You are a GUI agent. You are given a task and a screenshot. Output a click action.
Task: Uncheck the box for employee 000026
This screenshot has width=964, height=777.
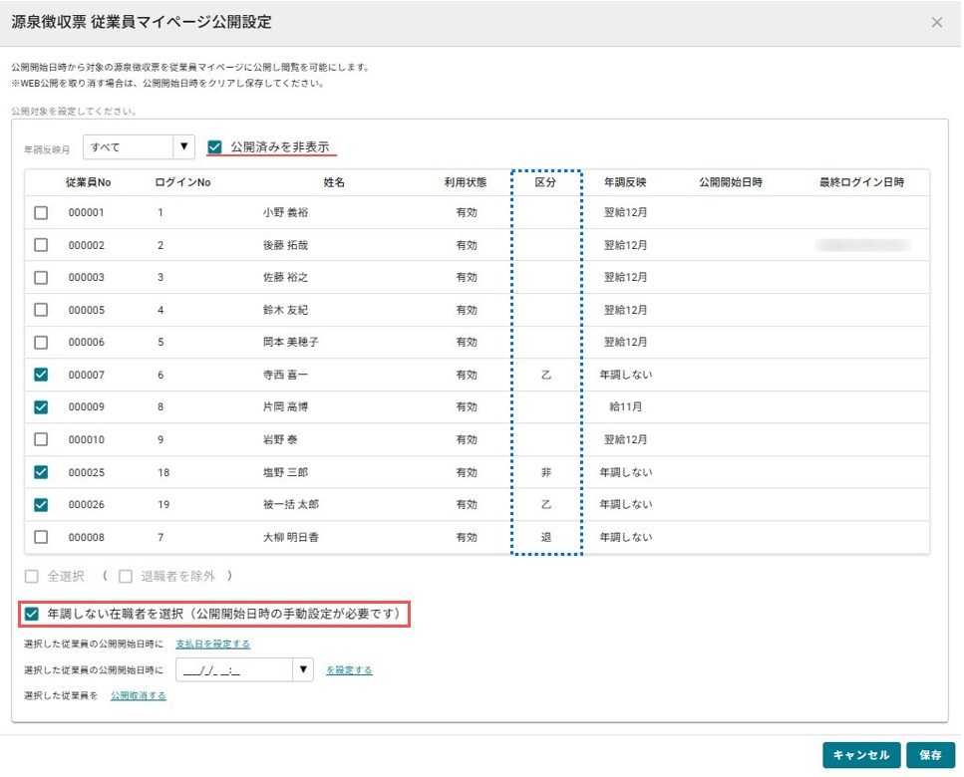tap(41, 505)
